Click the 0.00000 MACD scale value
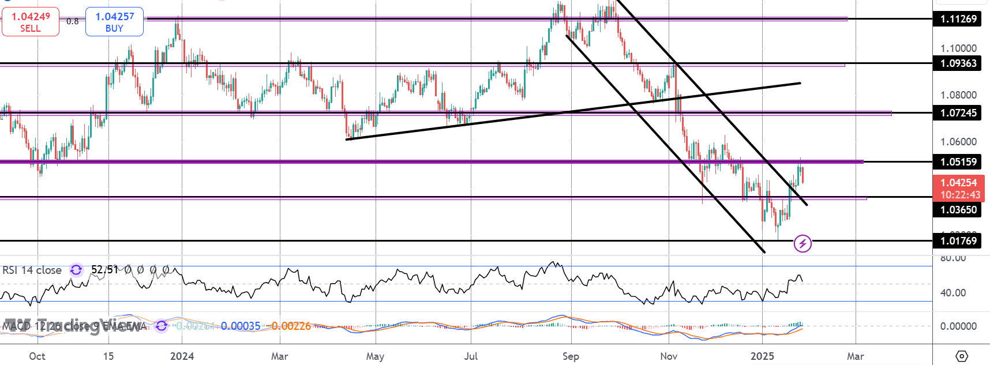The image size is (990, 365). [958, 326]
